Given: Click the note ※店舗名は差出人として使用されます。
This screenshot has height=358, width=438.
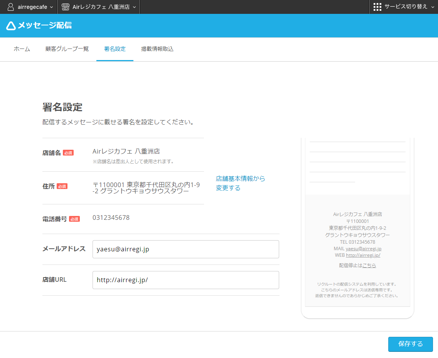Looking at the screenshot, I should point(134,162).
